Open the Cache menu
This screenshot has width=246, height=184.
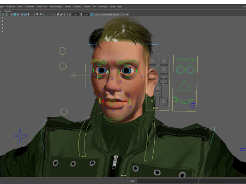(112, 7)
